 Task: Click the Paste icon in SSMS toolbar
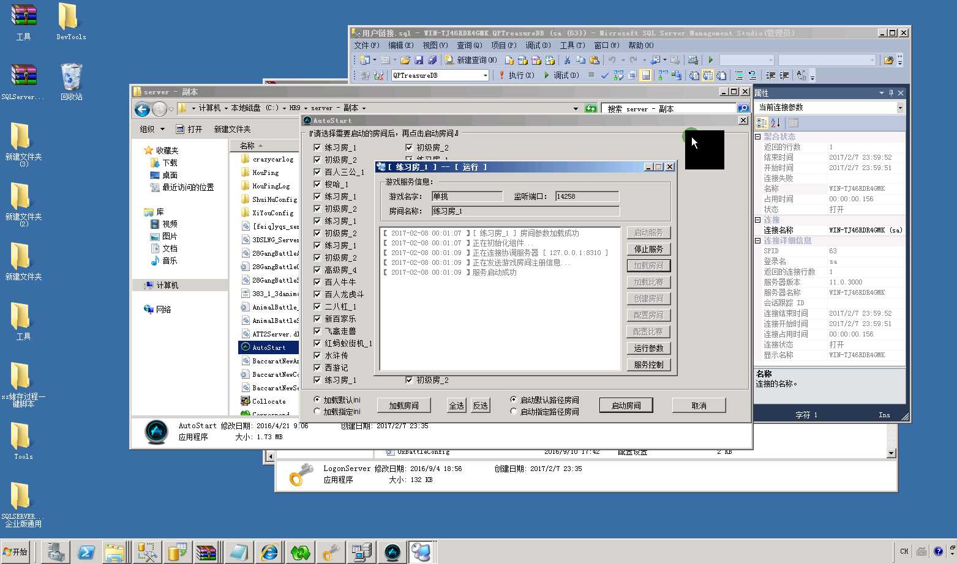594,60
